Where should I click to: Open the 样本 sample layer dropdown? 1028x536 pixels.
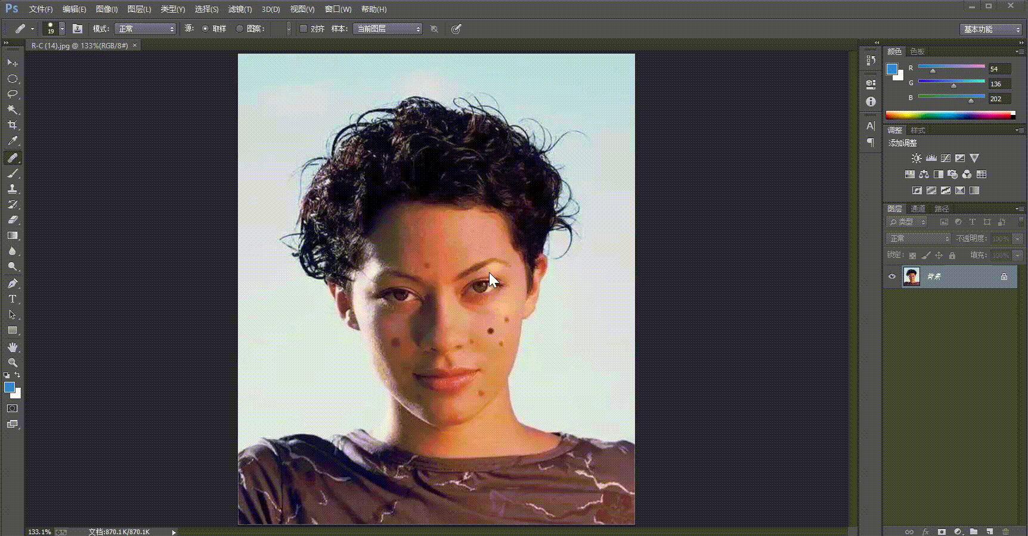(x=388, y=29)
